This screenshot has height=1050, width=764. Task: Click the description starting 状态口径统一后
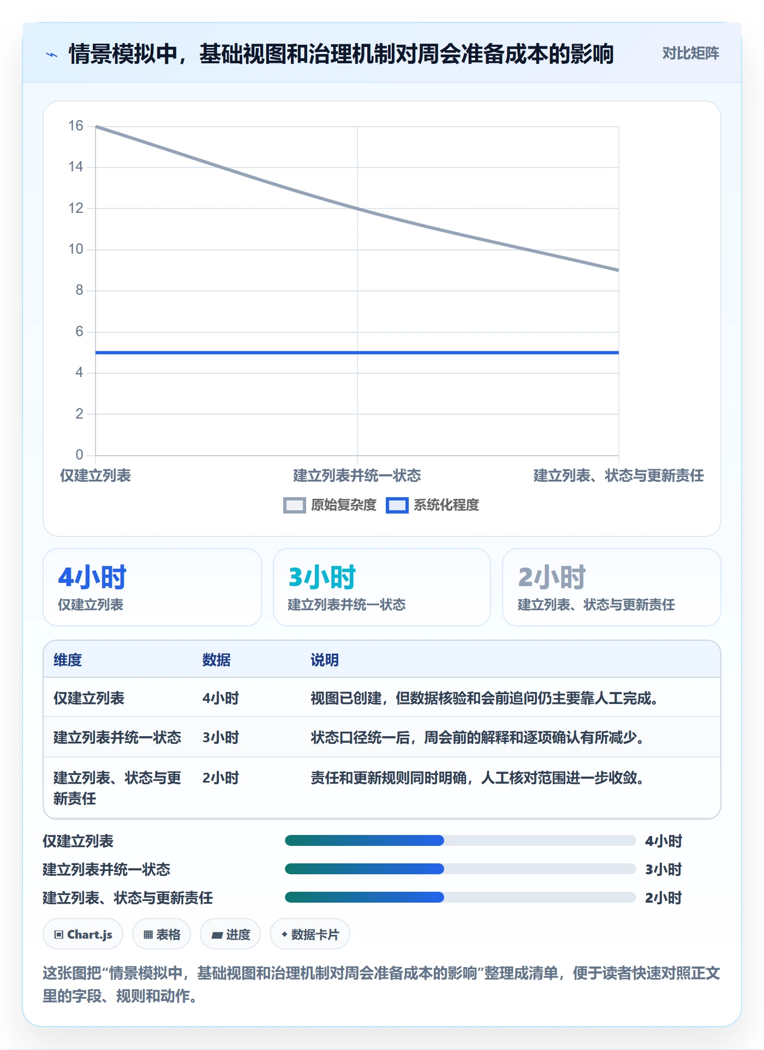(478, 737)
